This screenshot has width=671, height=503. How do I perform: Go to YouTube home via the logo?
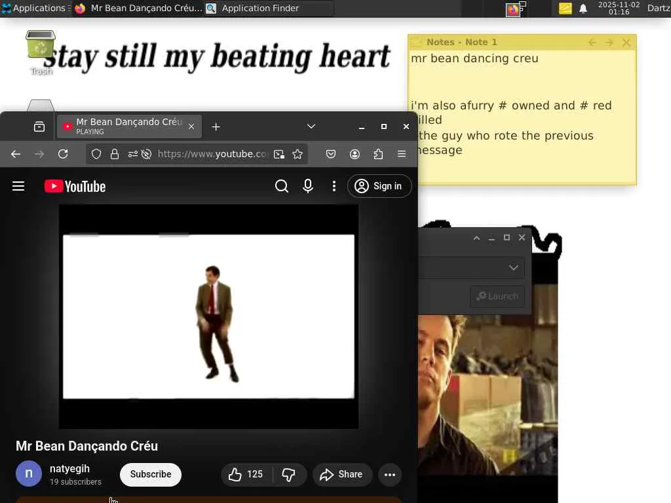(75, 187)
